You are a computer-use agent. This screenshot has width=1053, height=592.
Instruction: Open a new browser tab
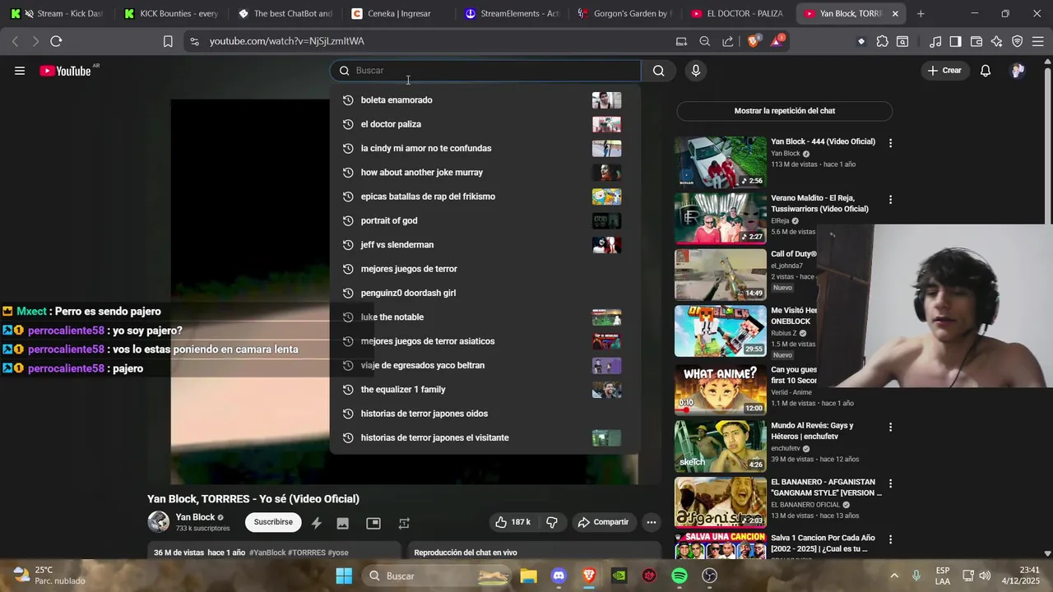(x=921, y=13)
